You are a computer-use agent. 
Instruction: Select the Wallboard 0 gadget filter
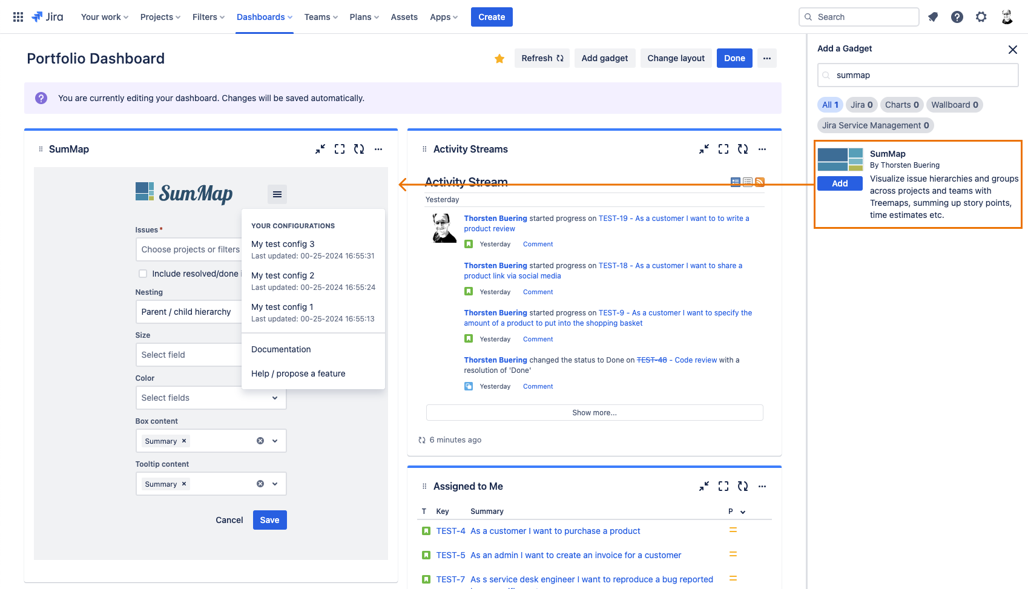(955, 105)
